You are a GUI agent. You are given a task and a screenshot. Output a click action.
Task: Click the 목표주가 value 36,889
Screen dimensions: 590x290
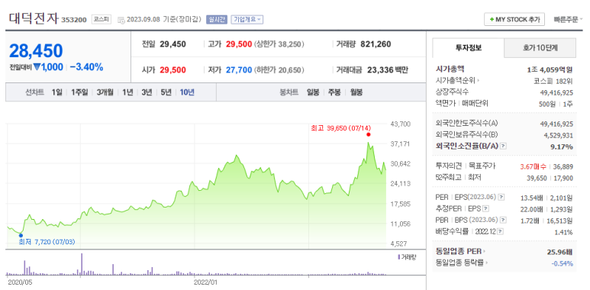point(563,166)
